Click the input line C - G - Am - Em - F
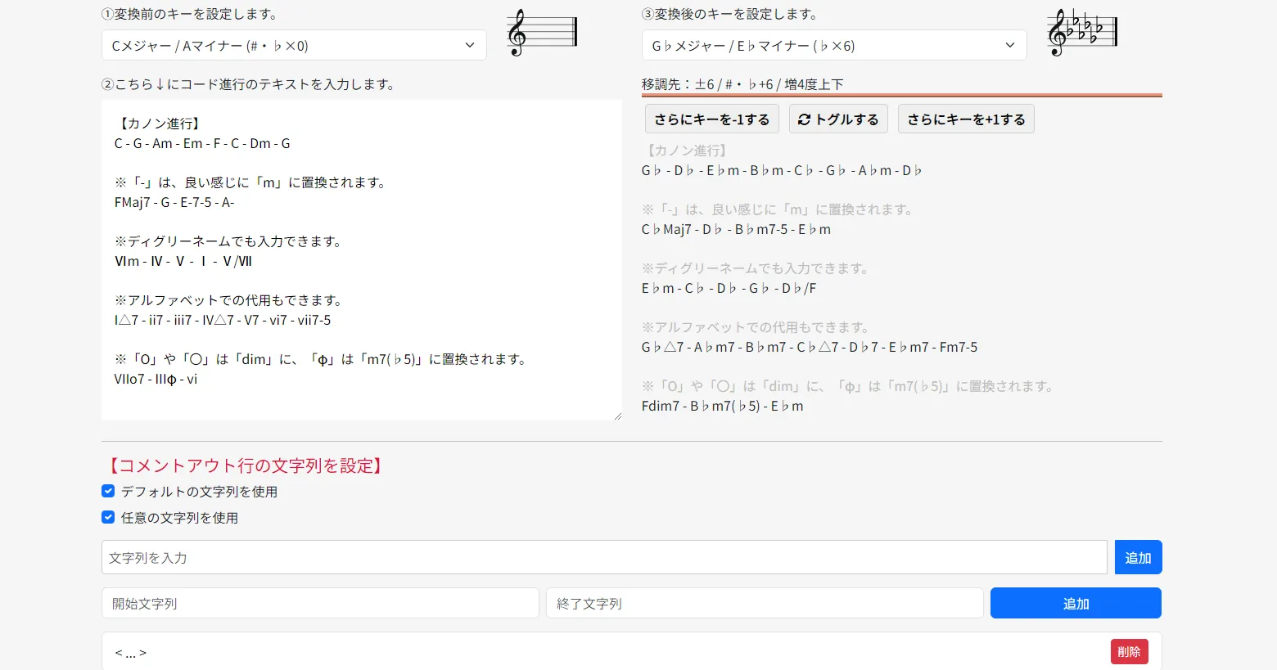 pyautogui.click(x=202, y=143)
